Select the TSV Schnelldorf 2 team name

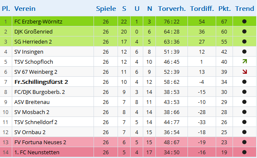pyautogui.click(x=36, y=122)
